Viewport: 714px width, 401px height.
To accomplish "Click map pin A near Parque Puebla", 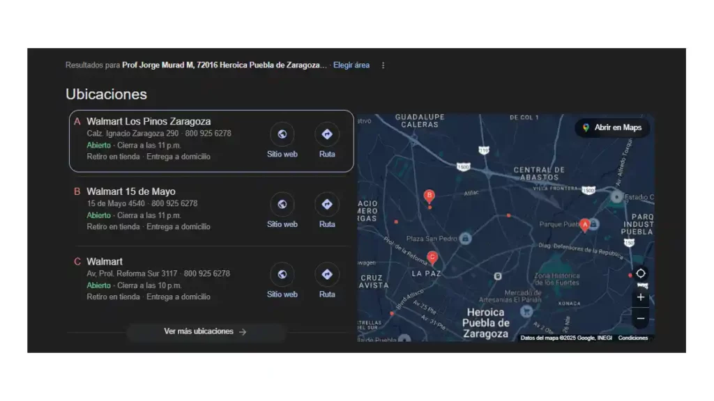I will click(x=585, y=225).
